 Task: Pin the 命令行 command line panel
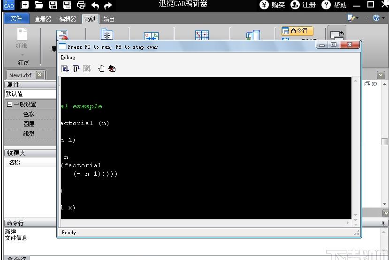click(x=383, y=223)
